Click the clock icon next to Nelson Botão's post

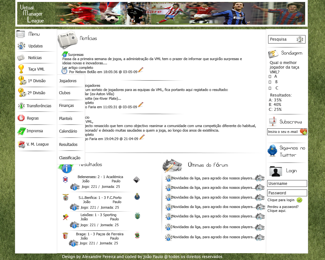pyautogui.click(x=64, y=71)
